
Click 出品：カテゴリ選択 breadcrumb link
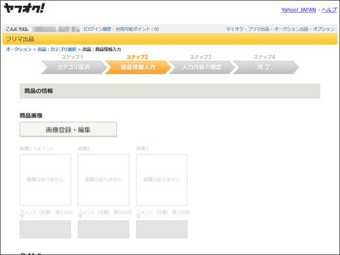coord(57,49)
